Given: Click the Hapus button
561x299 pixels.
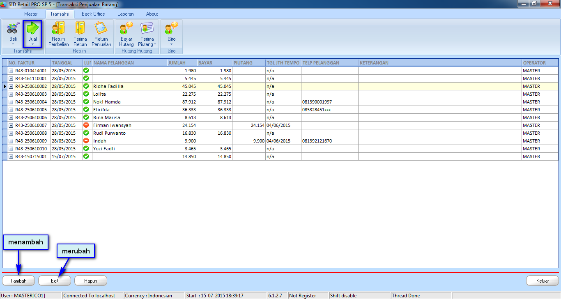Looking at the screenshot, I should tap(91, 281).
